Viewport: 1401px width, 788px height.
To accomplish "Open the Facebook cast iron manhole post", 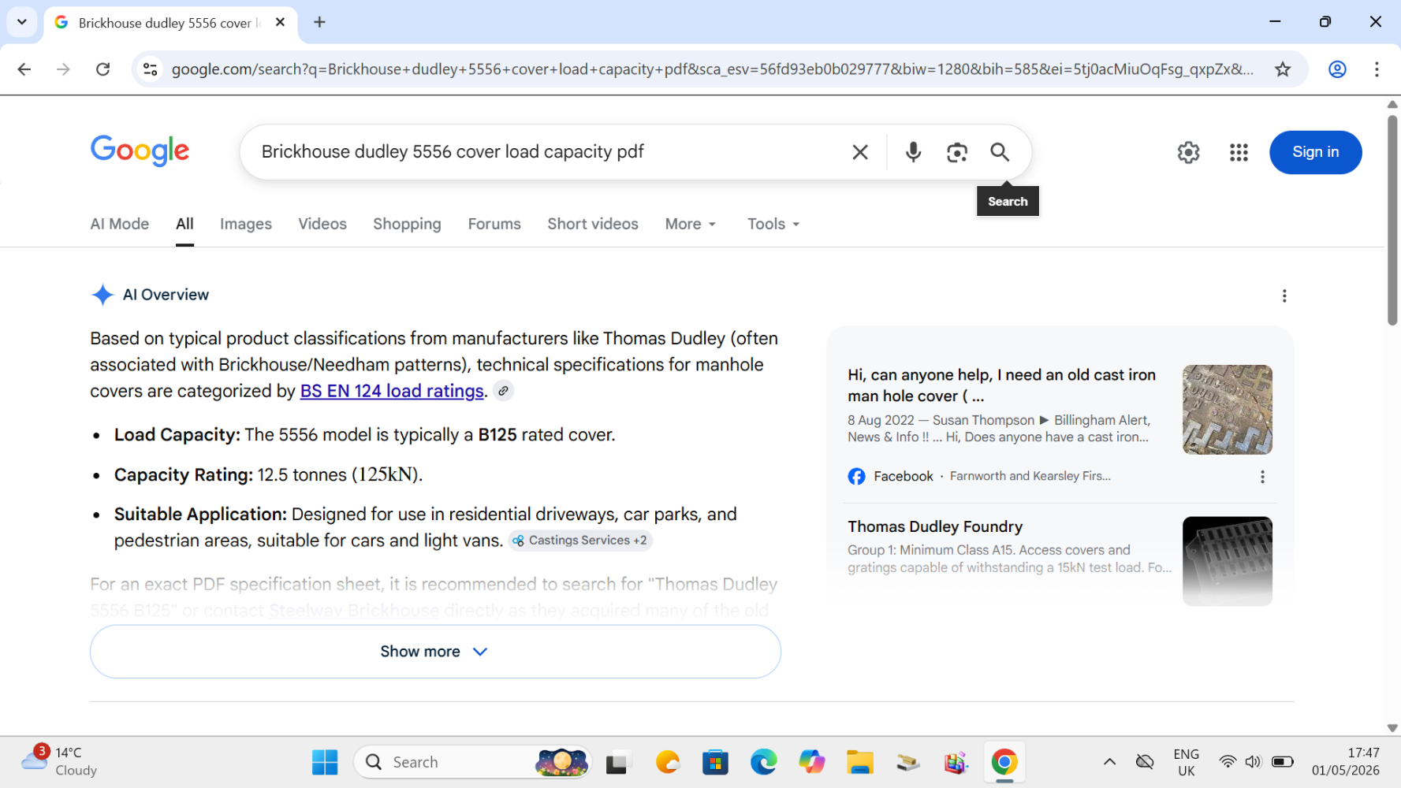I will click(x=1001, y=385).
